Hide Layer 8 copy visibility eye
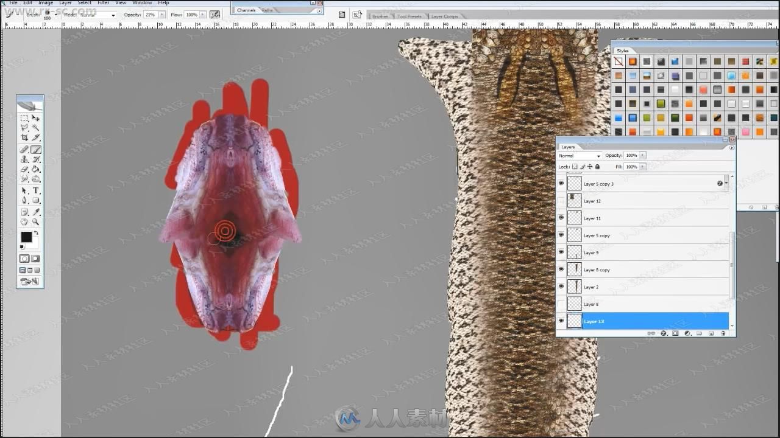This screenshot has width=780, height=438. click(561, 269)
